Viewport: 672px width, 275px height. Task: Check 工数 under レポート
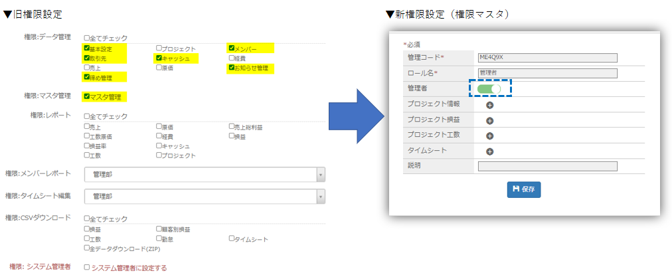click(x=87, y=155)
